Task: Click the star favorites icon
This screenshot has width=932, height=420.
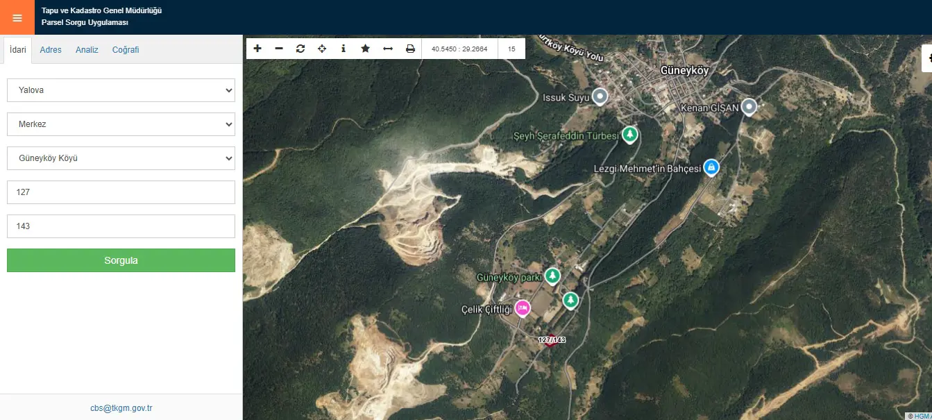Action: tap(365, 49)
